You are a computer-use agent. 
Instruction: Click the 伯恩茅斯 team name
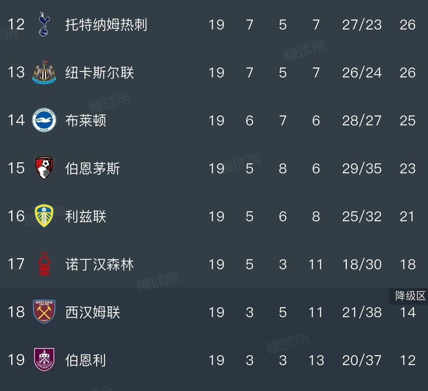[93, 168]
